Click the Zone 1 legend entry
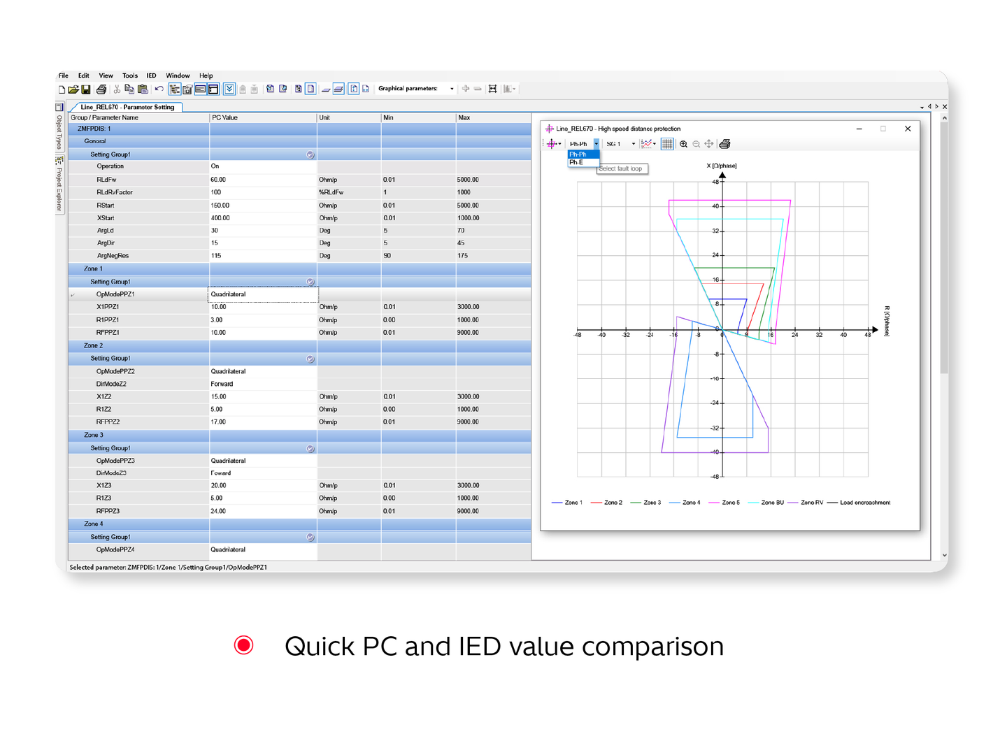Viewport: 1007px width, 755px height. click(x=567, y=503)
